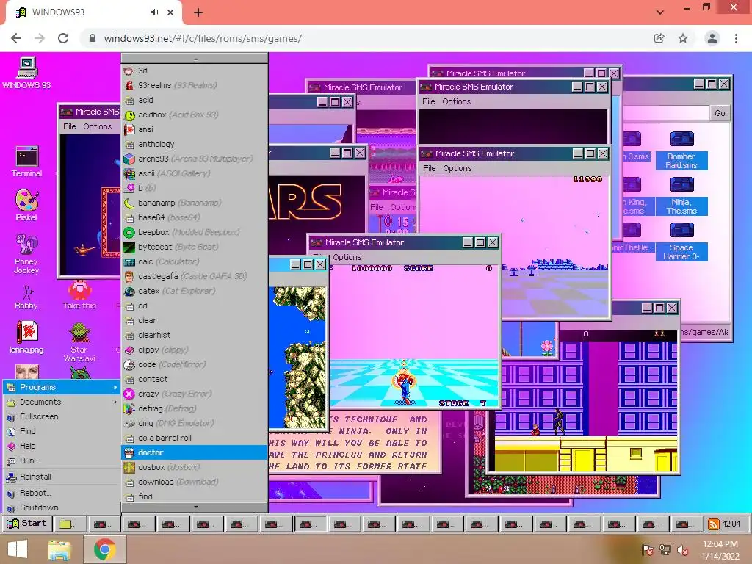Open dosbox from the programs list
This screenshot has height=564, width=752.
(194, 467)
